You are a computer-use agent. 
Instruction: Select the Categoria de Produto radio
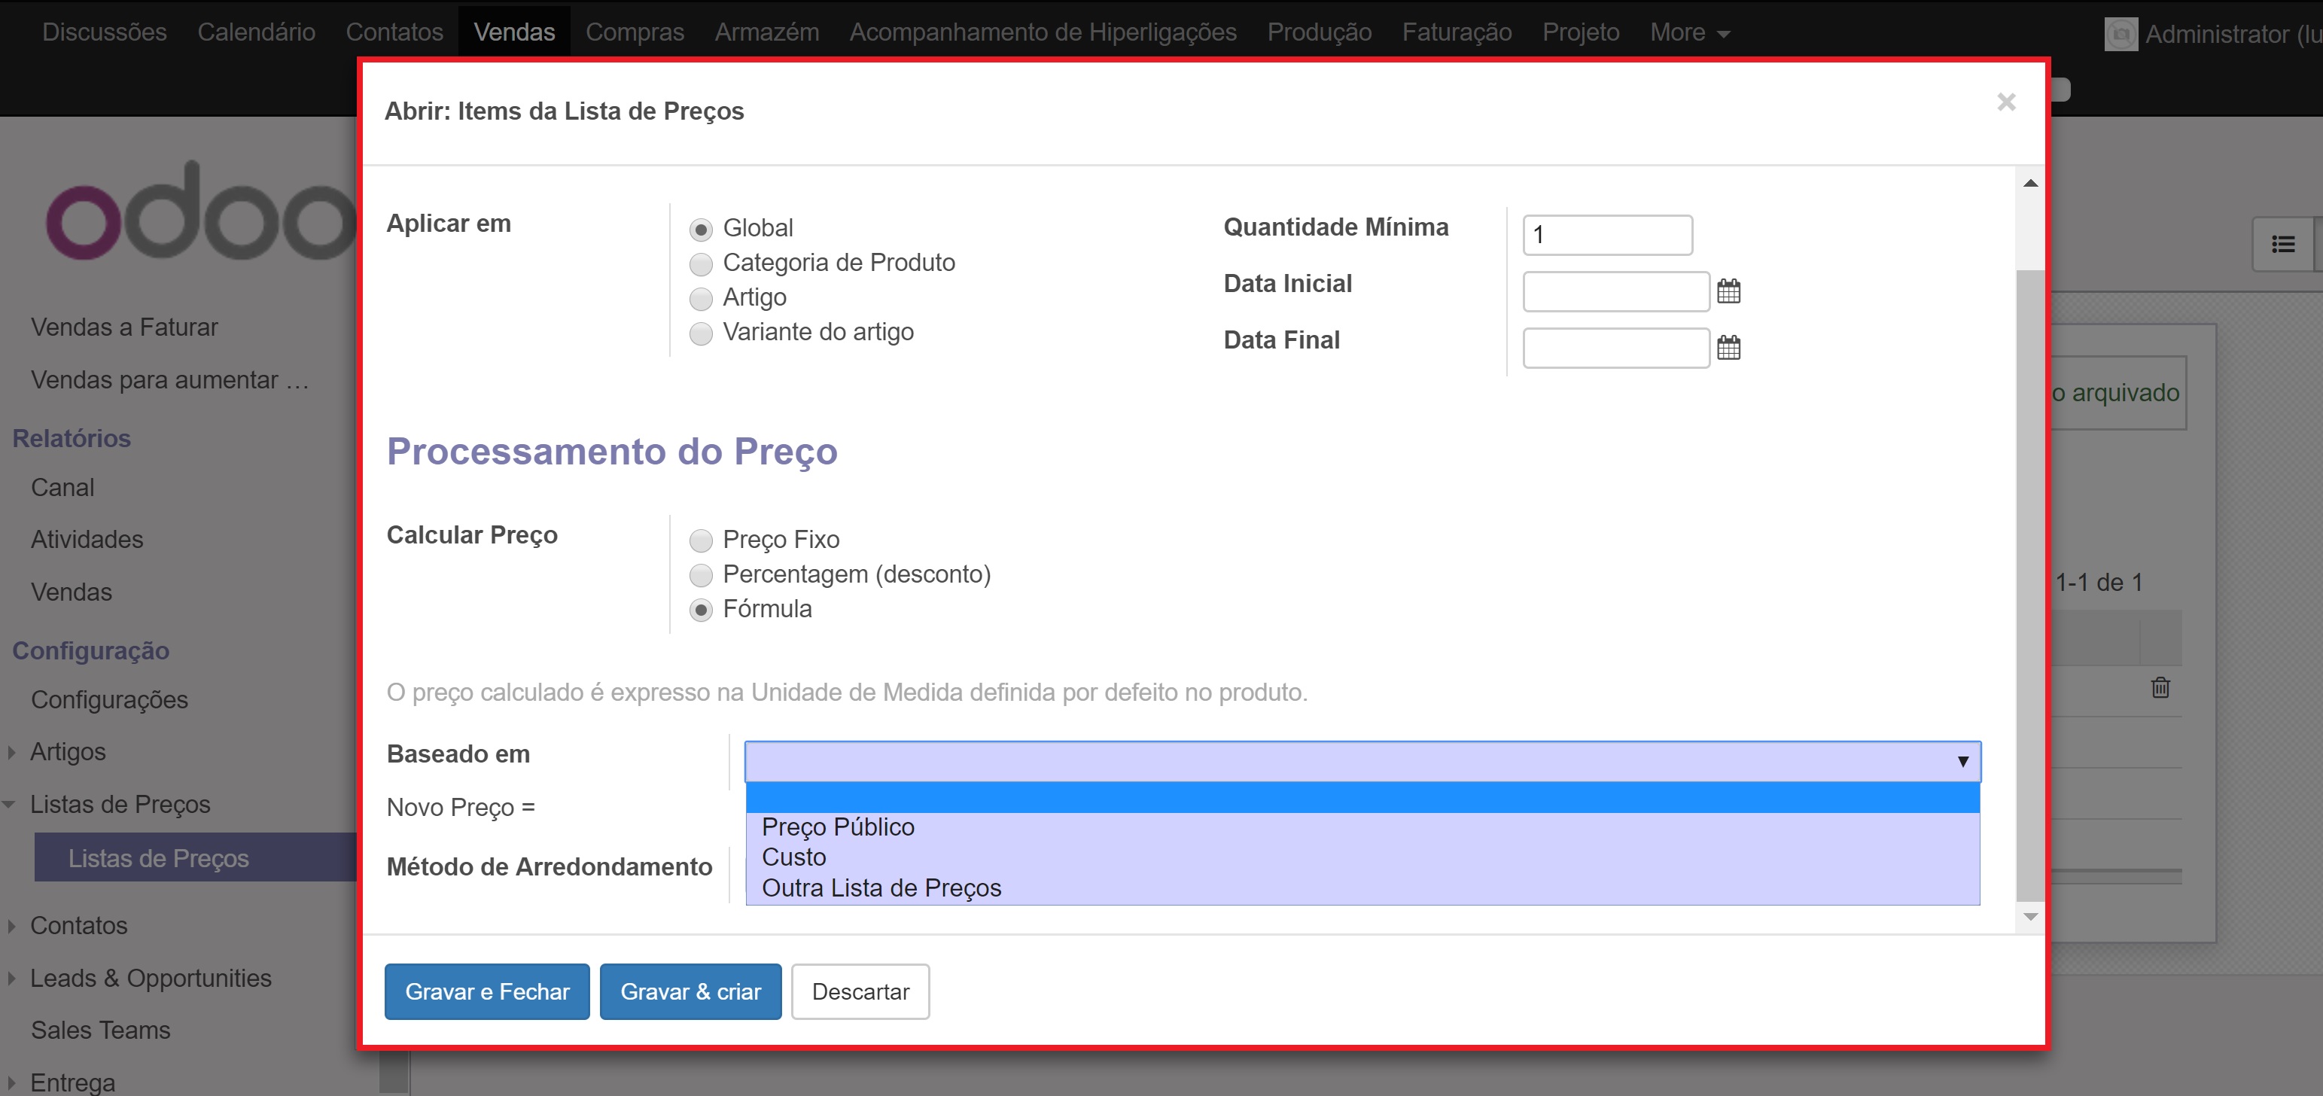(x=701, y=264)
